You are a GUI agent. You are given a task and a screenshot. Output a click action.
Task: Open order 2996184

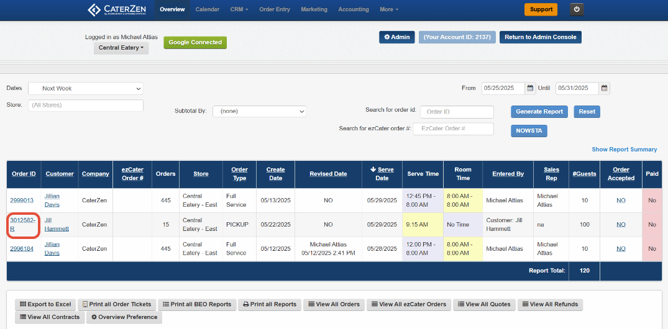click(x=22, y=248)
